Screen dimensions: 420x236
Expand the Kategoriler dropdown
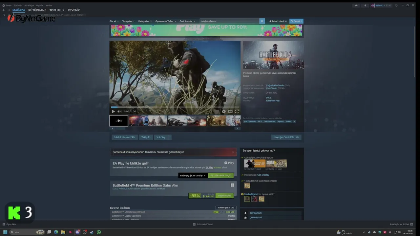tap(145, 21)
